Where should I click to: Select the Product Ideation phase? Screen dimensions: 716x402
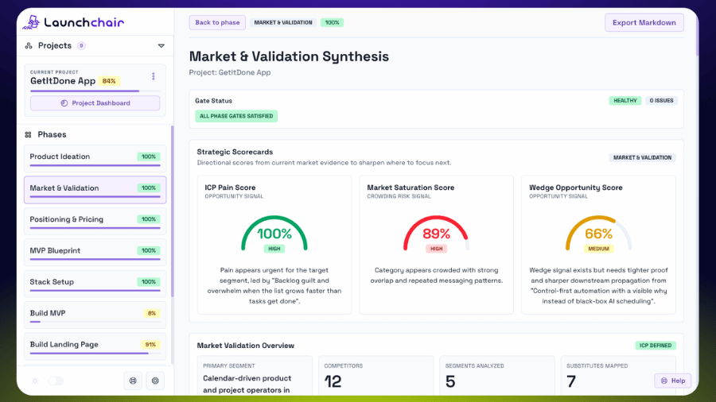point(95,159)
